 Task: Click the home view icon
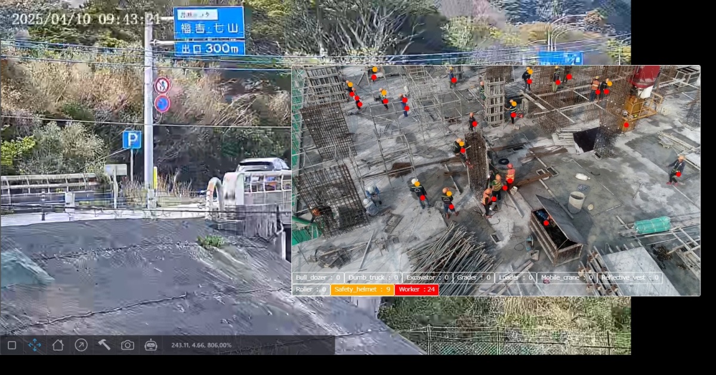coord(58,345)
